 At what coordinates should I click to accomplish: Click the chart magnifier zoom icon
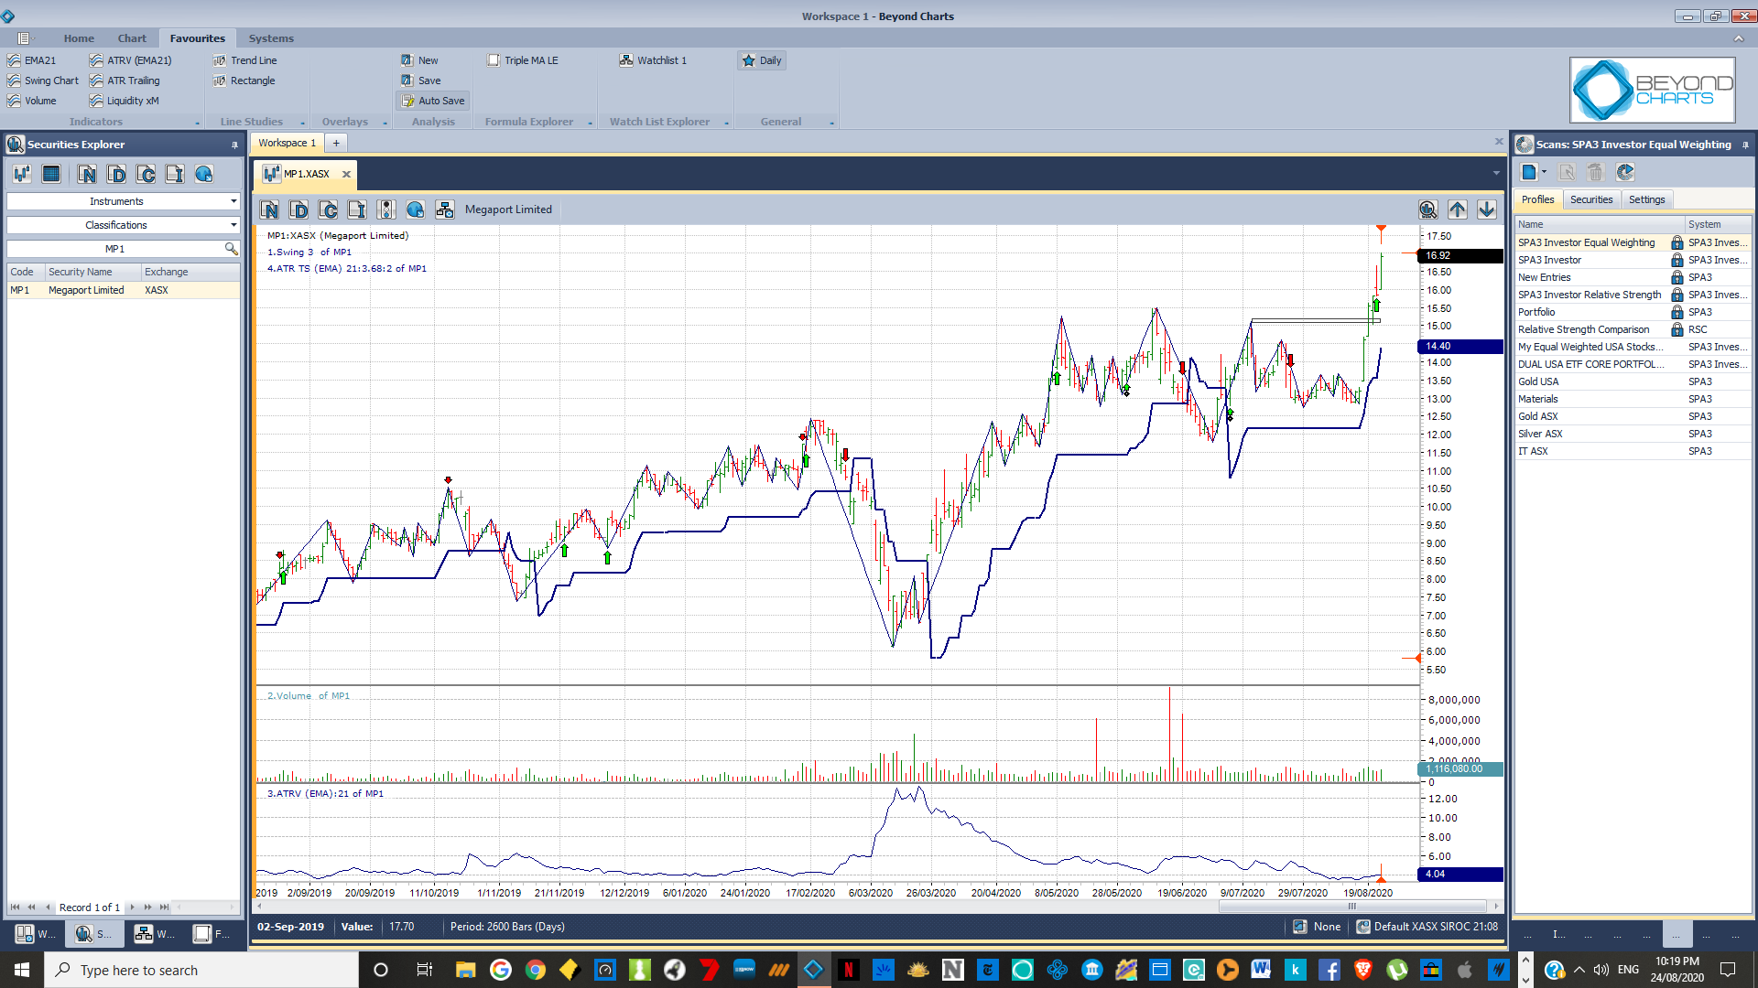tap(1428, 209)
